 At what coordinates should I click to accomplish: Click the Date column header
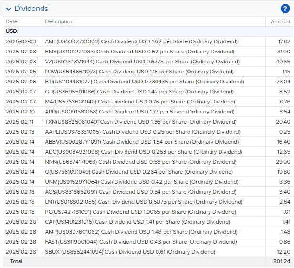[11, 21]
